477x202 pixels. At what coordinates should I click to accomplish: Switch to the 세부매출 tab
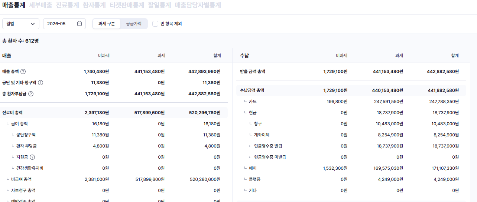tap(40, 5)
